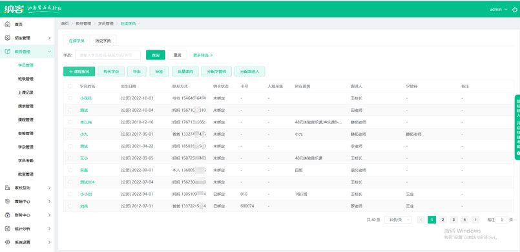This screenshot has height=252, width=520.
Task: Open 学员考勤 in the sidebar
Action: point(26,160)
